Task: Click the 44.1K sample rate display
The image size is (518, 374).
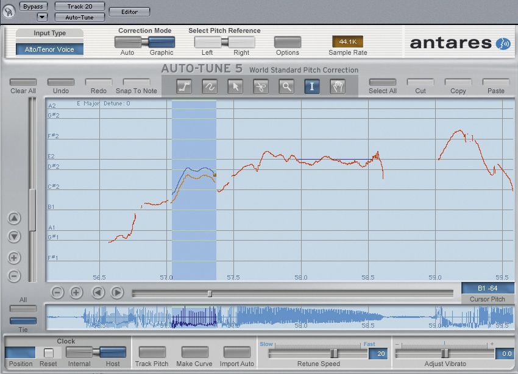Action: (x=347, y=41)
